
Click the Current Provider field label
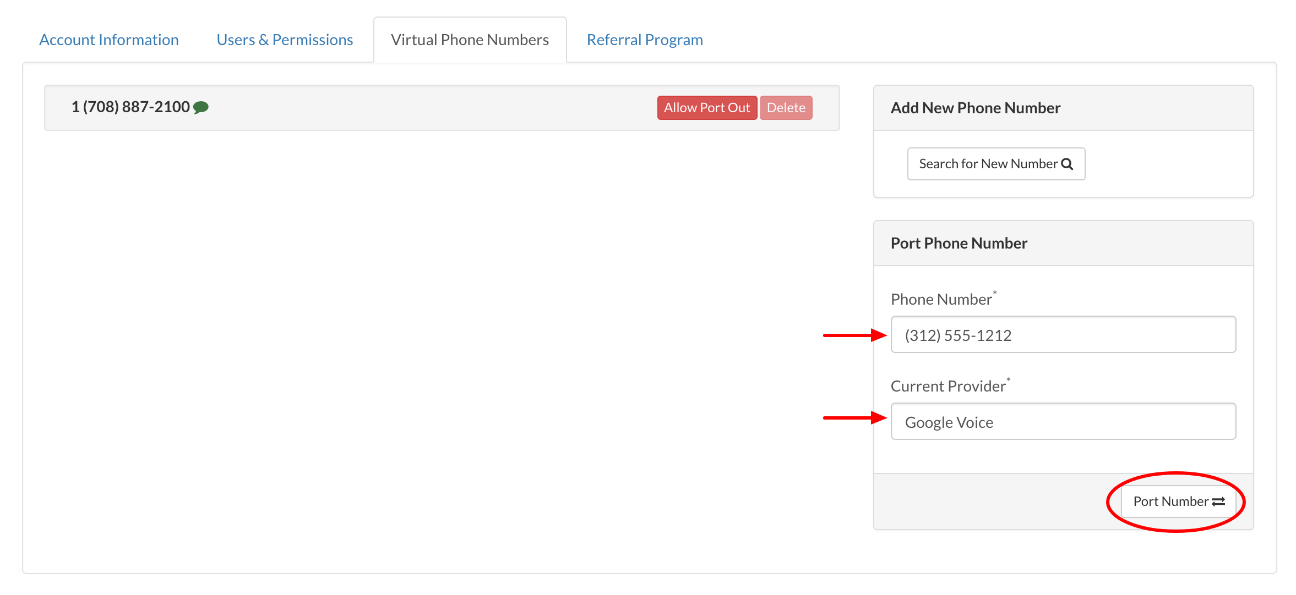pyautogui.click(x=950, y=385)
